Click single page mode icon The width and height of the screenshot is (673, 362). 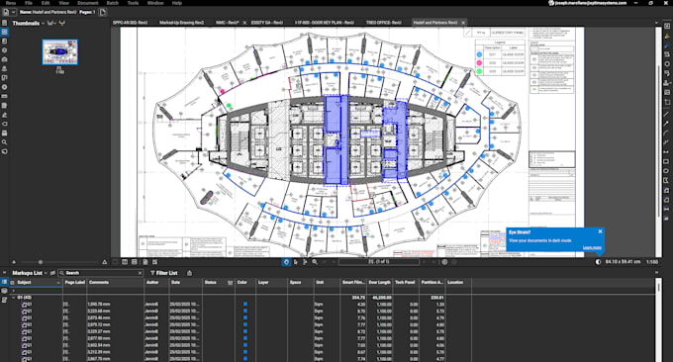[x=145, y=262]
